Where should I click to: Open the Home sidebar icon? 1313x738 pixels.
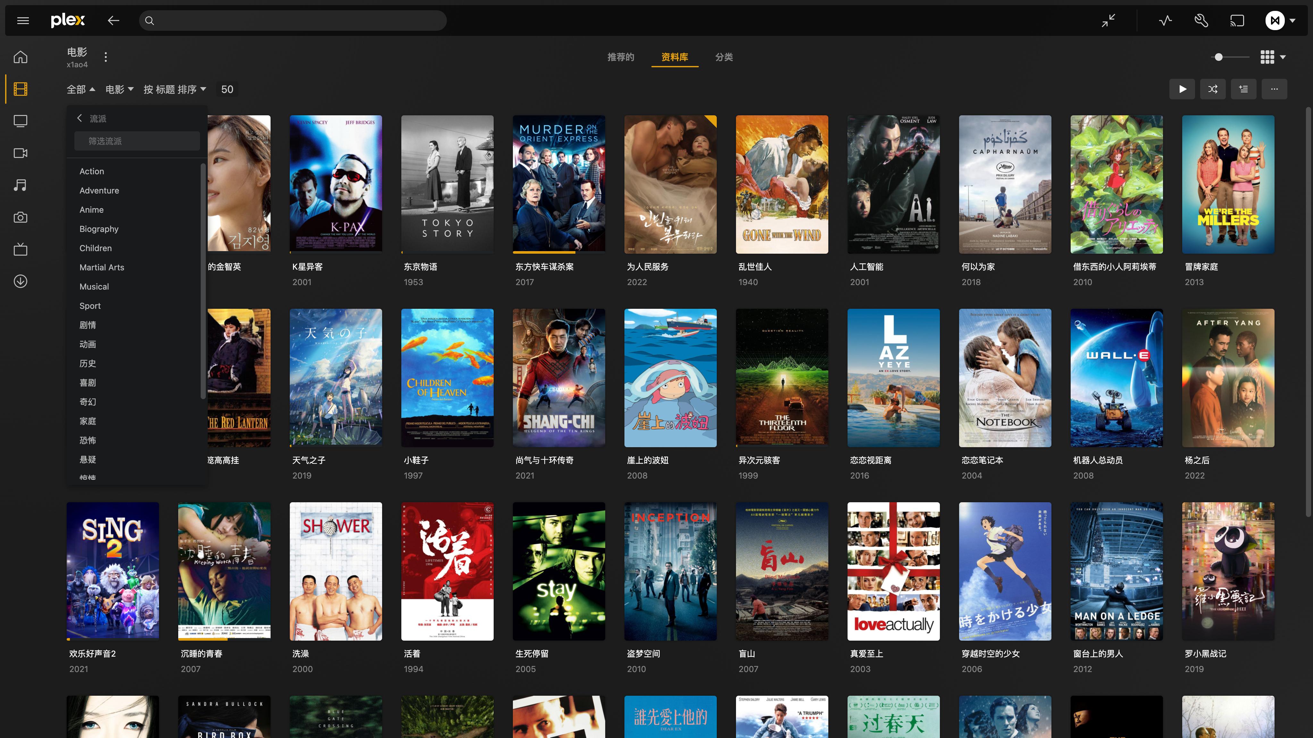[x=21, y=56]
